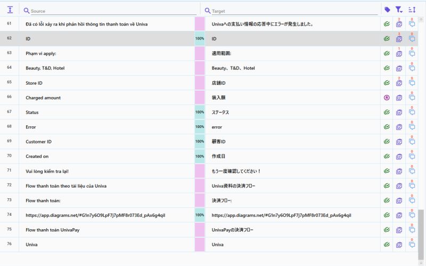Focus the Target search field
The image size is (426, 266).
click(295, 11)
